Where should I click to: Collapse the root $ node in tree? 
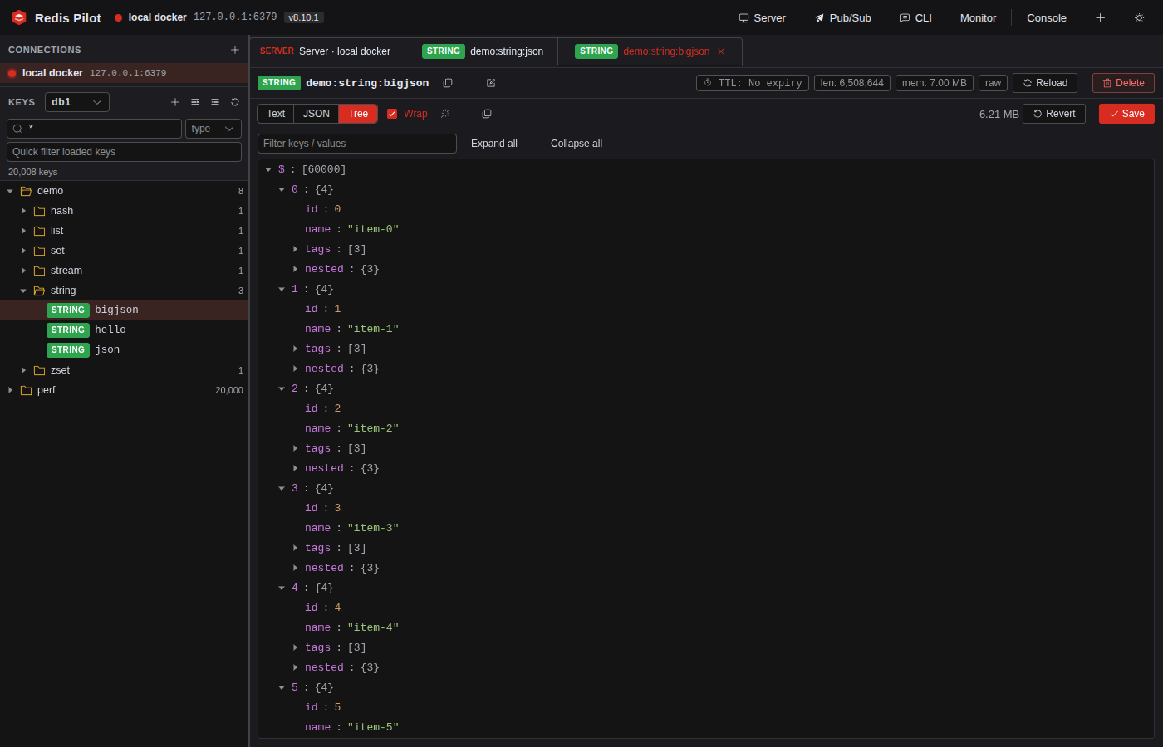[x=268, y=169]
